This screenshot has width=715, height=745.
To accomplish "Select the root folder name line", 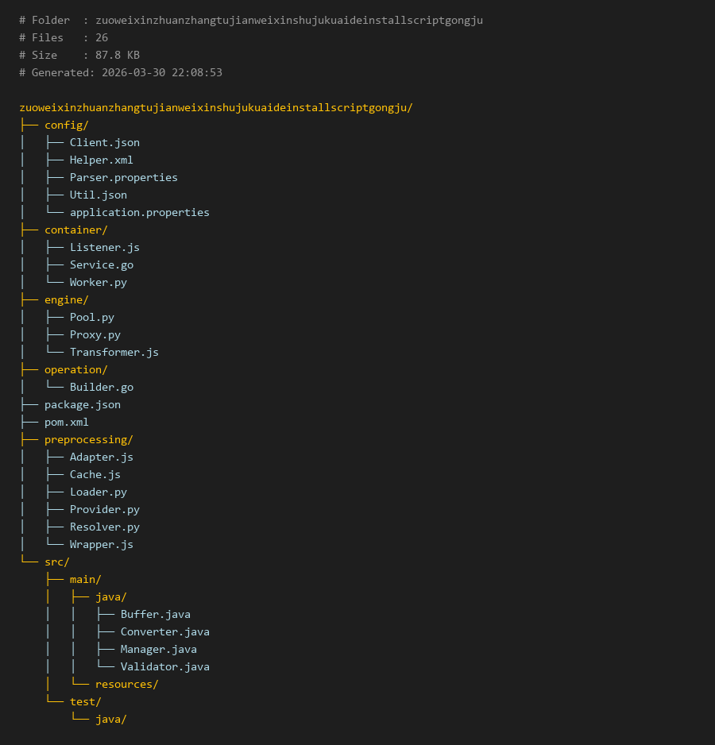I will [x=215, y=108].
